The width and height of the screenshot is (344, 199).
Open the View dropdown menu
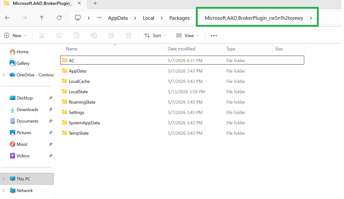coord(187,35)
